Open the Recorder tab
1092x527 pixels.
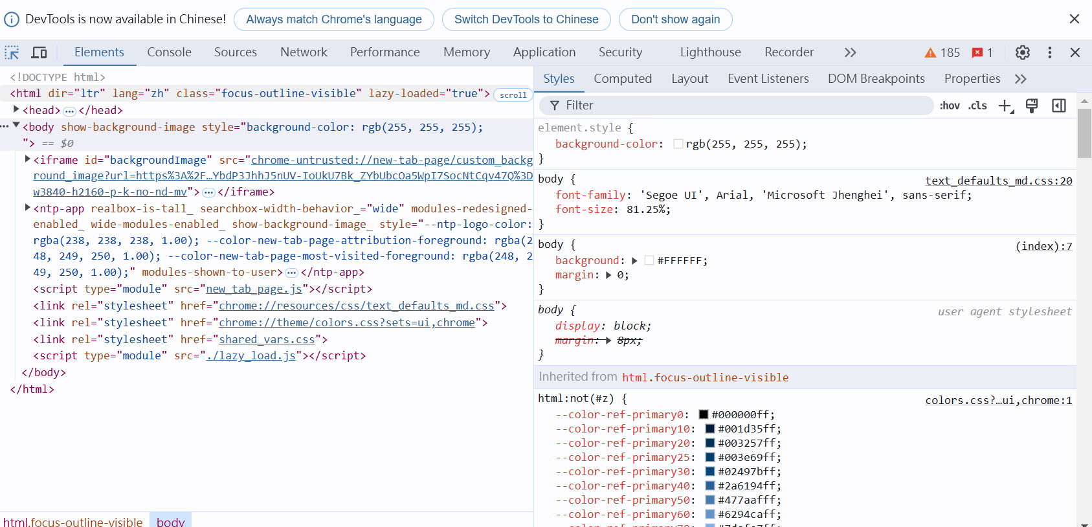coord(789,52)
